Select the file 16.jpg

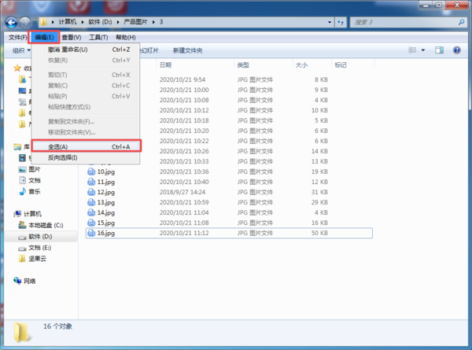coord(105,234)
